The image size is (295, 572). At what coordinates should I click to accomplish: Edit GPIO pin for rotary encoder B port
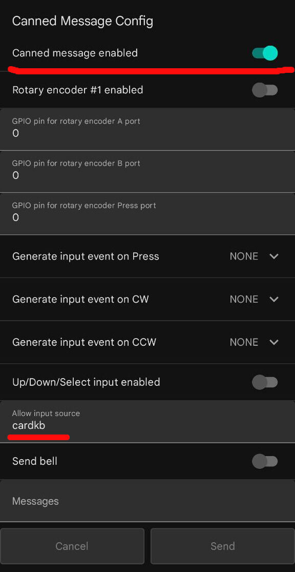pos(147,171)
